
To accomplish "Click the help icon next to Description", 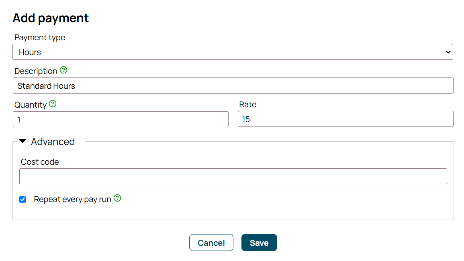I will (63, 70).
